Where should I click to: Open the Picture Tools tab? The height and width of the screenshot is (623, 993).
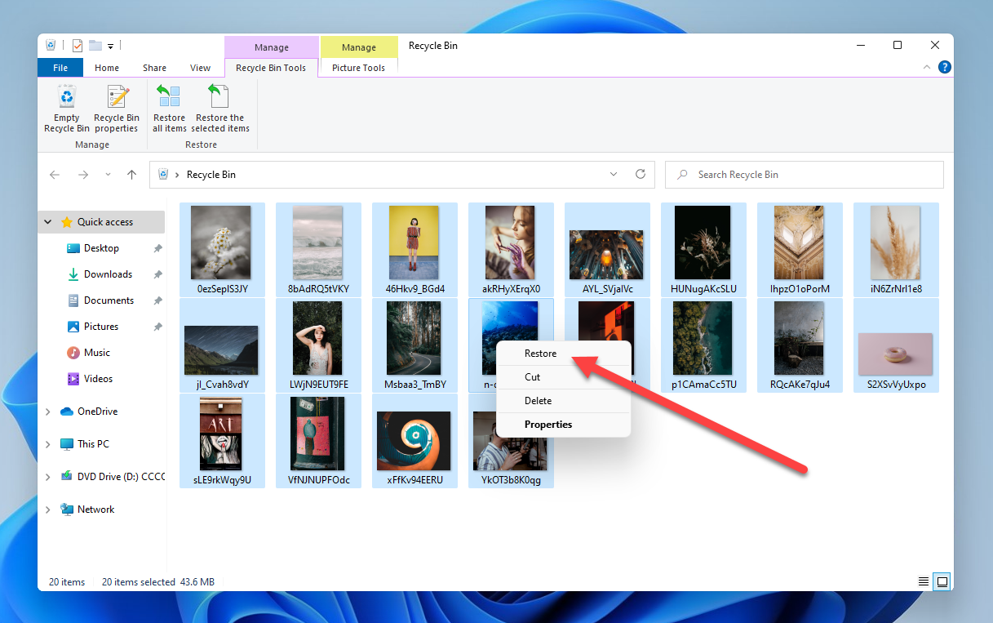pos(358,68)
